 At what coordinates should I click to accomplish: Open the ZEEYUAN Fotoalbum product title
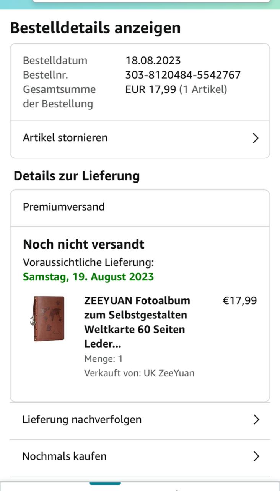(137, 322)
